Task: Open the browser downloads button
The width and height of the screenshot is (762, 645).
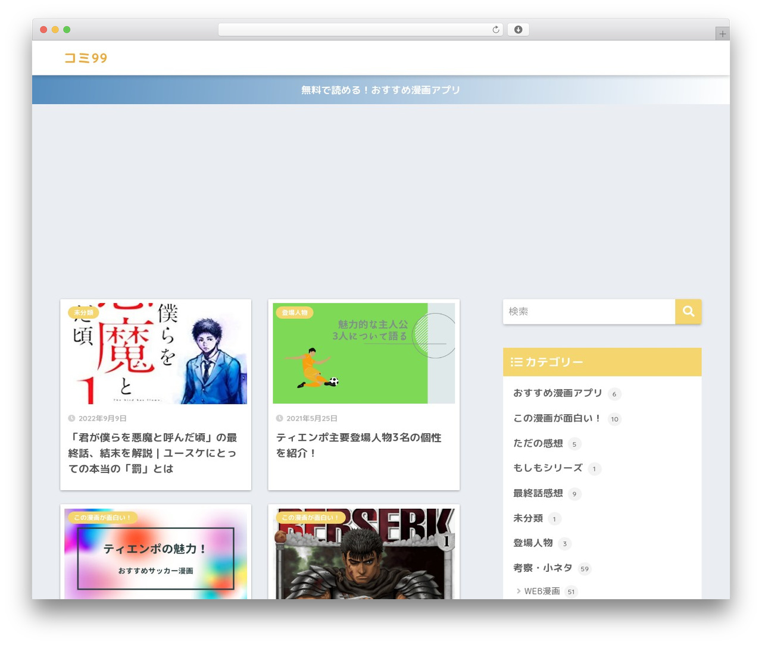Action: [518, 30]
